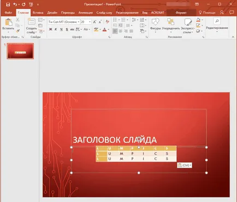Image resolution: width=237 pixels, height=202 pixels.
Task: Center the text alignment
Action: (x=121, y=31)
